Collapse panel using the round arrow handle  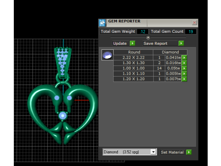pos(148,37)
